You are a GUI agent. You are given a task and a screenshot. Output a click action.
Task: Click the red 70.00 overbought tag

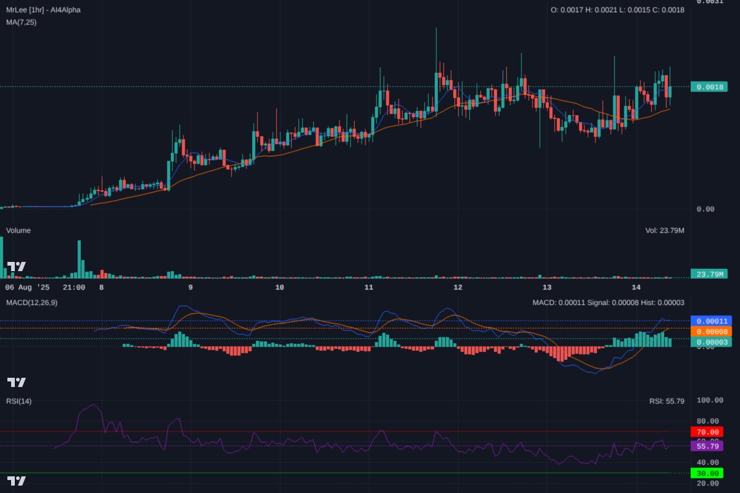coord(707,432)
